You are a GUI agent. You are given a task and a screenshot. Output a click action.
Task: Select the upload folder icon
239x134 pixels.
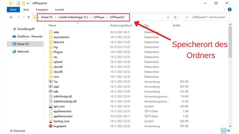point(51,62)
